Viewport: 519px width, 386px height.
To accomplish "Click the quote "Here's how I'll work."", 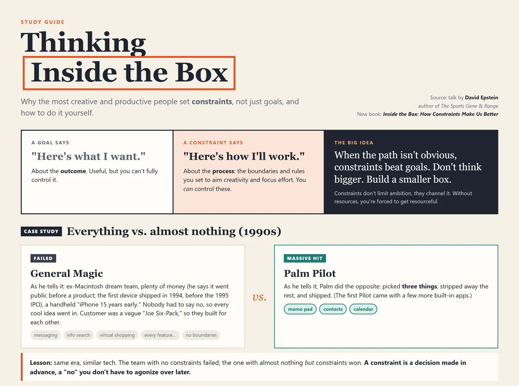I will click(x=244, y=156).
